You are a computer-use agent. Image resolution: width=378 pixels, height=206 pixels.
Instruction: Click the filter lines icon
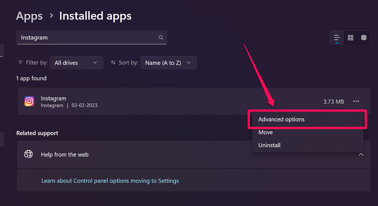tap(20, 62)
